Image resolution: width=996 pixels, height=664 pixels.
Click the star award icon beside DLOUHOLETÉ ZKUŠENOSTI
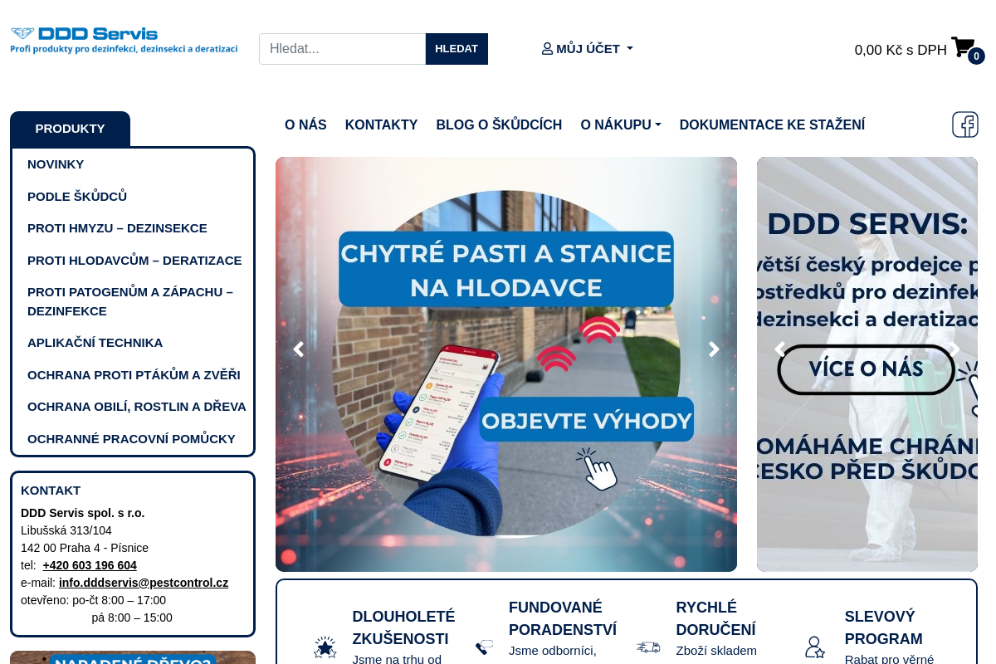(325, 647)
